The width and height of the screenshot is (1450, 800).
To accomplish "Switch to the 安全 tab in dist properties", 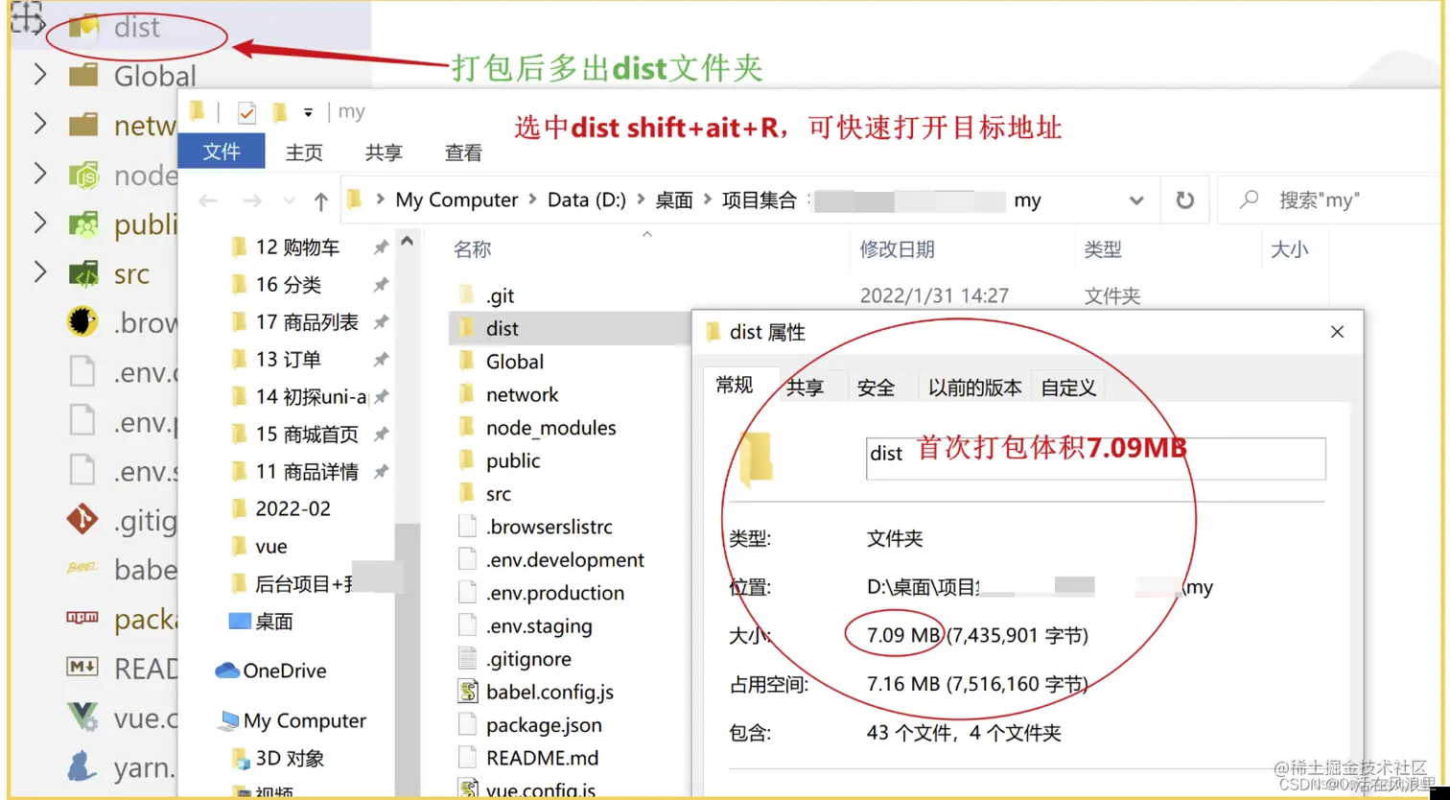I will 876,388.
